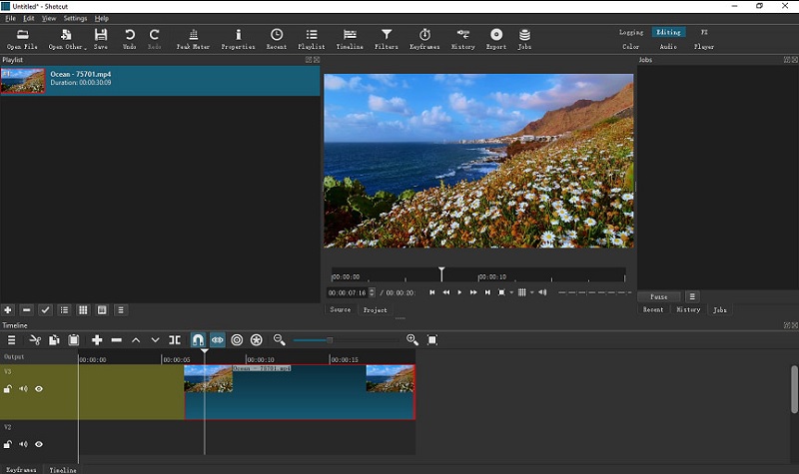Image resolution: width=799 pixels, height=474 pixels.
Task: Open the Settings menu
Action: tap(75, 18)
